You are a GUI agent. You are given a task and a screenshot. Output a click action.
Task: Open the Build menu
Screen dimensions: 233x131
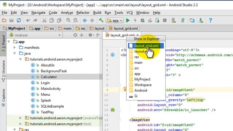pyautogui.click(x=97, y=13)
